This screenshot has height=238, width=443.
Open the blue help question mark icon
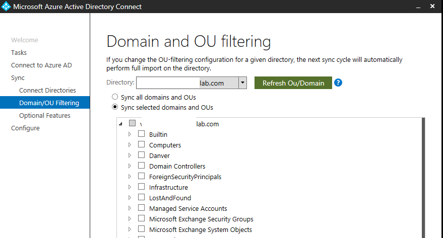click(x=338, y=83)
